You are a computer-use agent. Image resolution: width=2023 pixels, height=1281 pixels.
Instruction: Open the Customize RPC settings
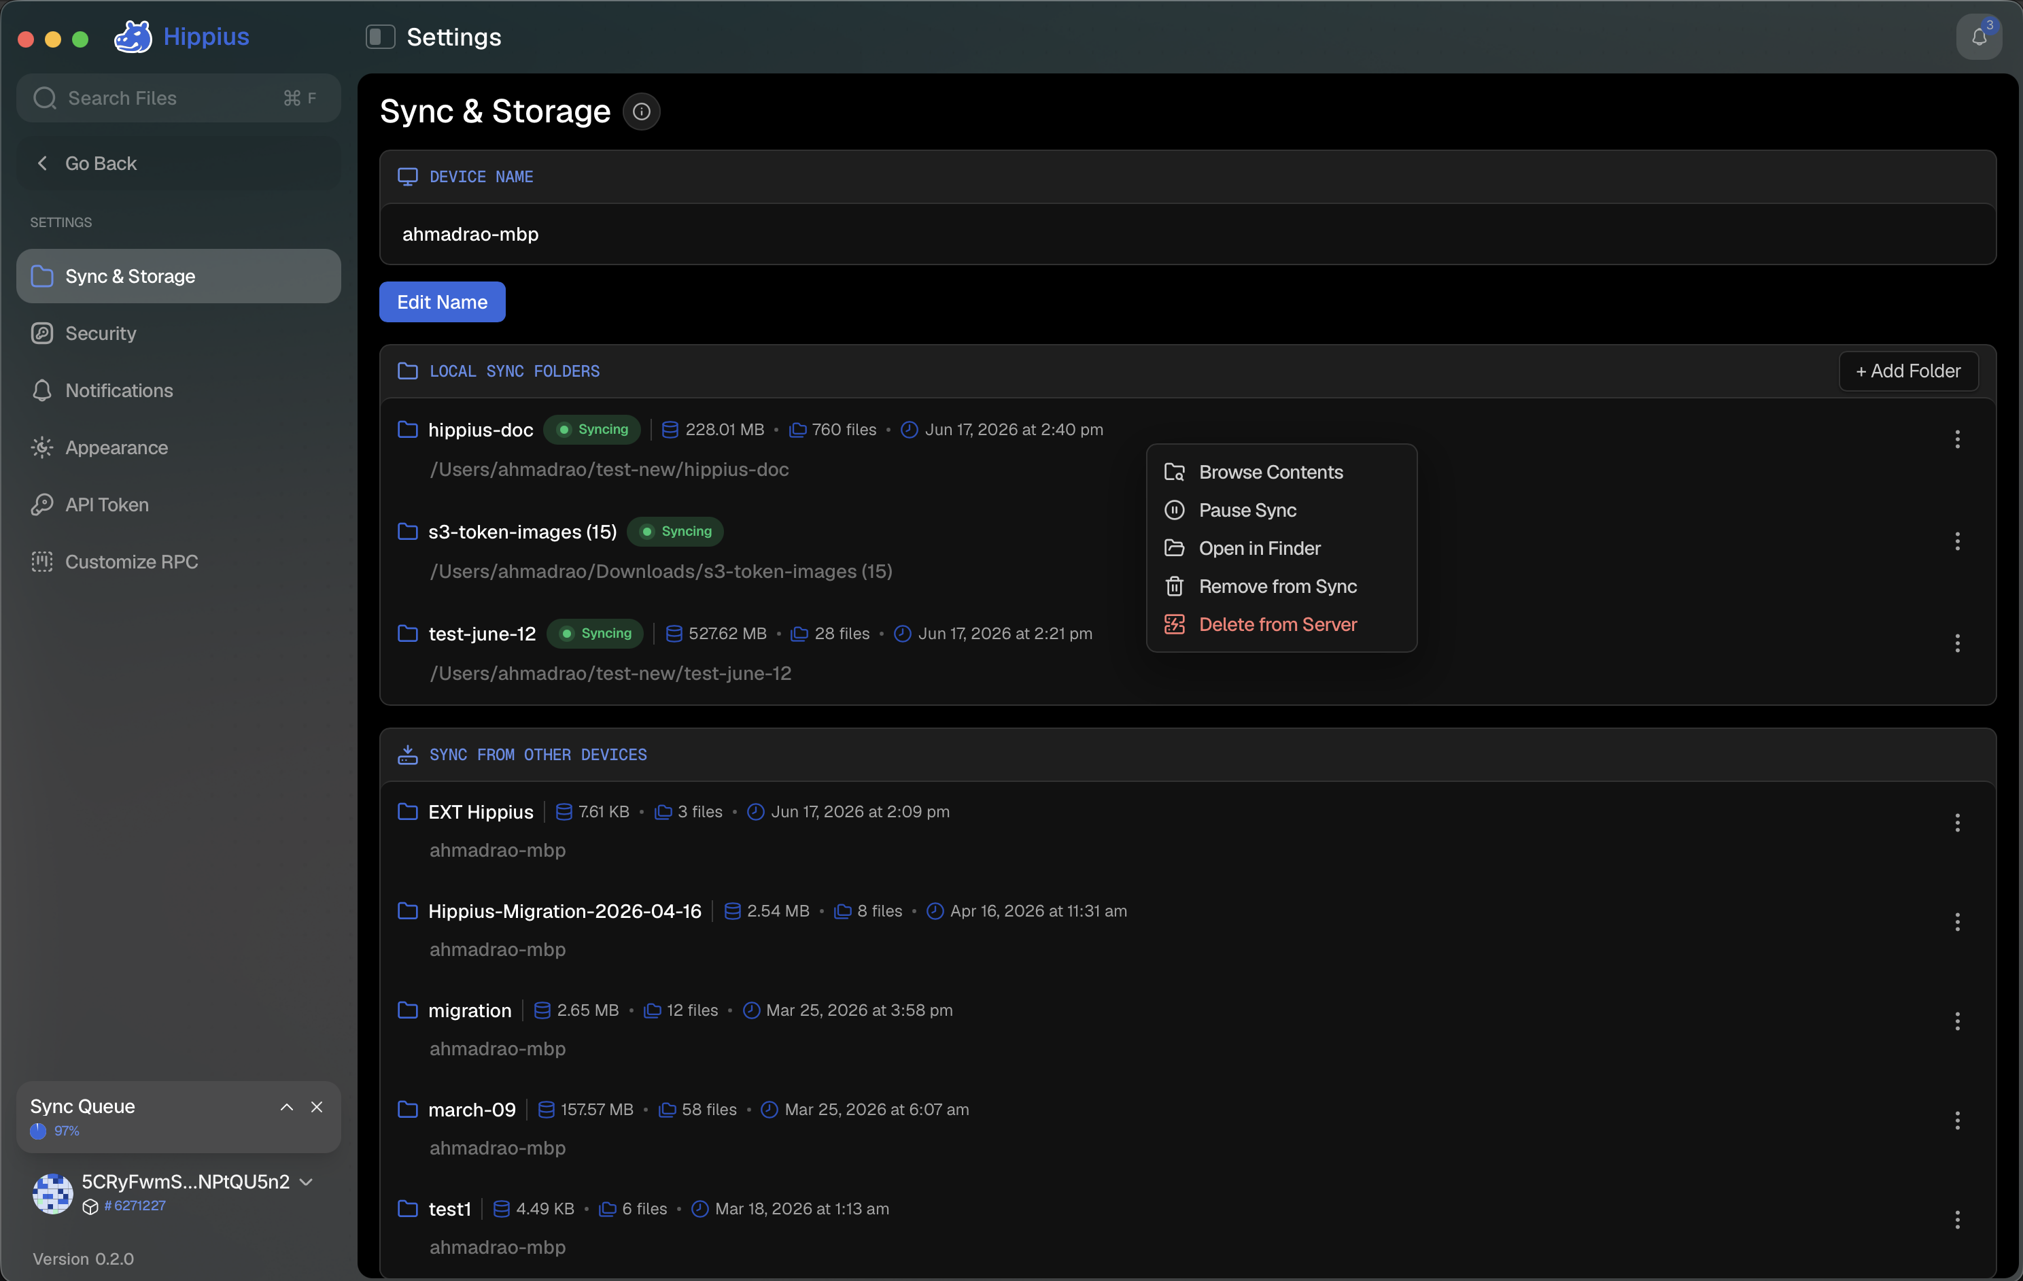pos(178,562)
